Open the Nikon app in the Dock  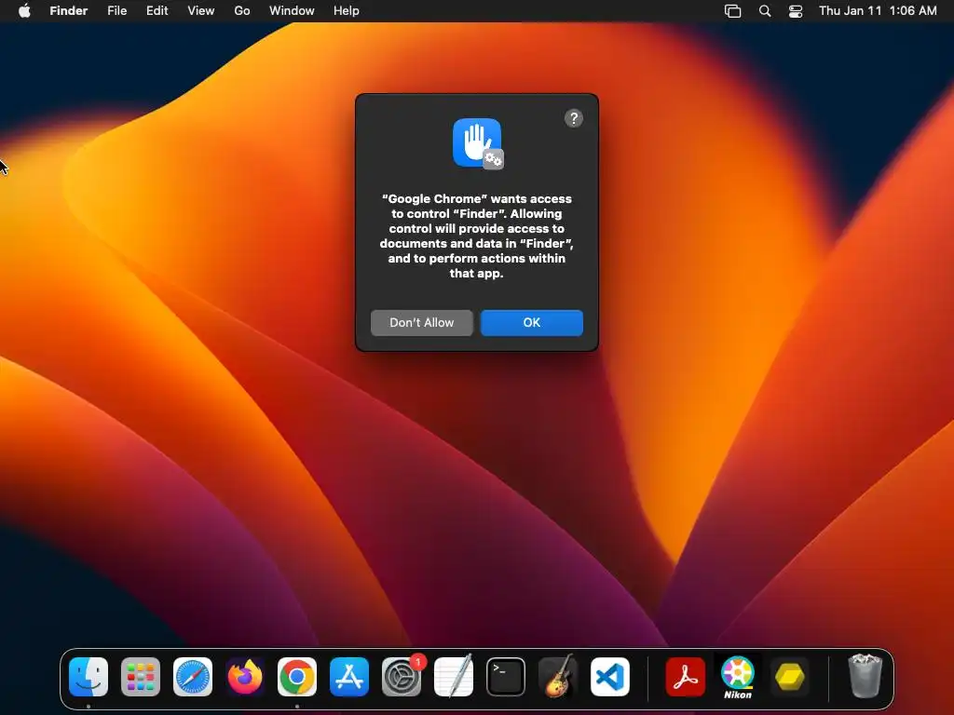(738, 677)
